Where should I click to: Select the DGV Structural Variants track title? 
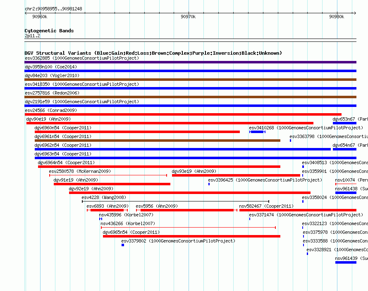[x=153, y=53]
